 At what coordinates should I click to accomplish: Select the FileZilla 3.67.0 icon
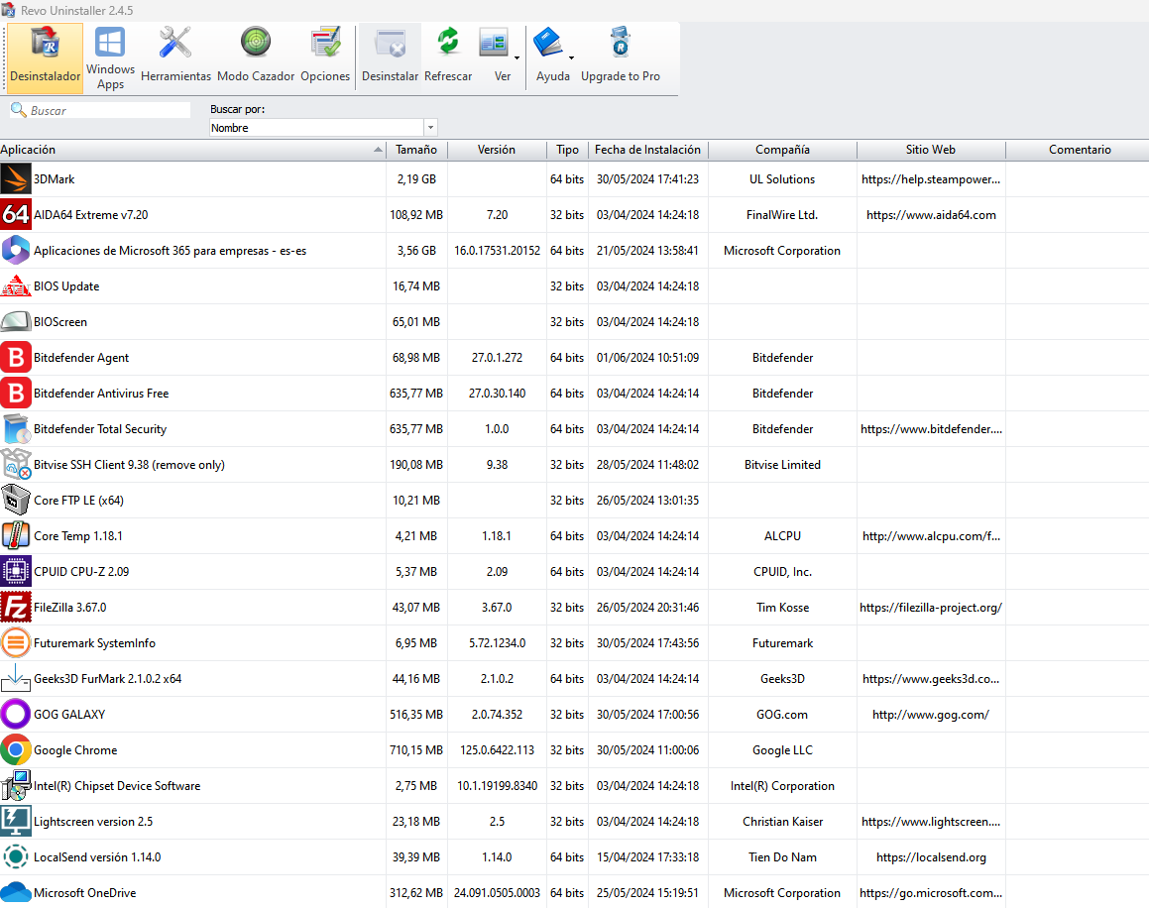click(x=16, y=607)
